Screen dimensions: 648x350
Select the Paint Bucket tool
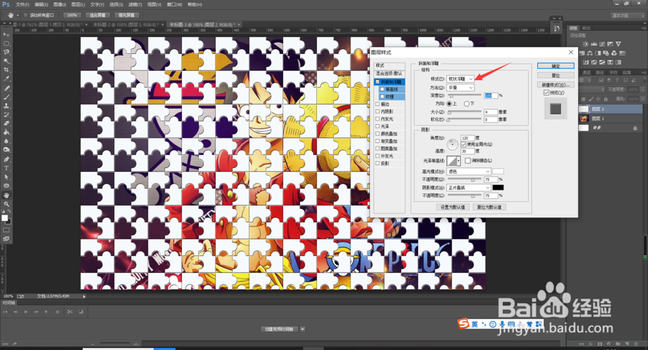pyautogui.click(x=6, y=132)
